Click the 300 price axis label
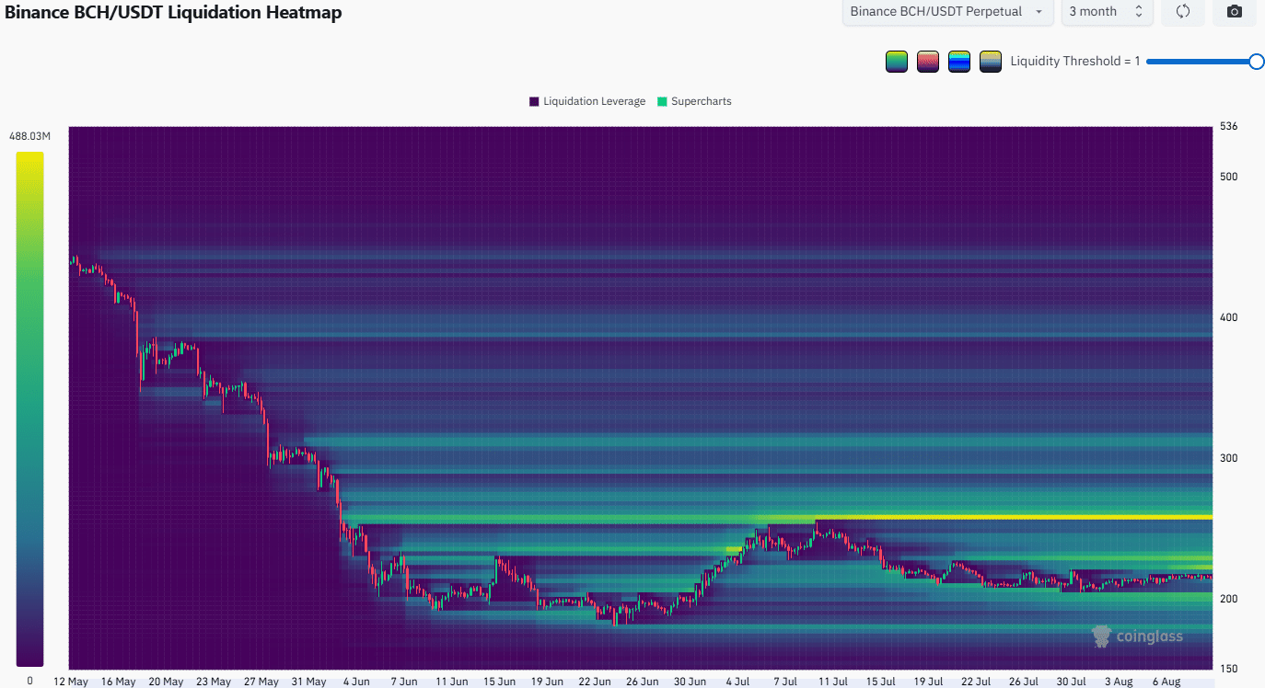 point(1230,458)
